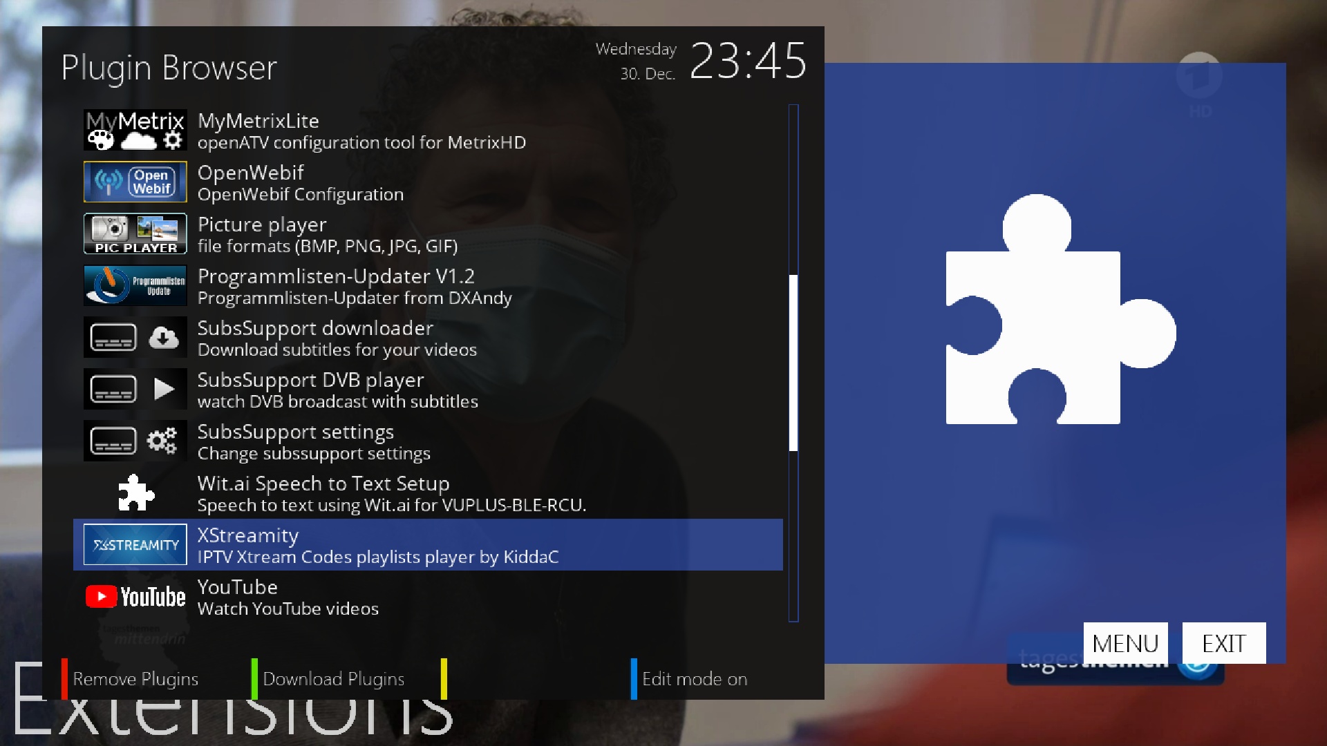The image size is (1327, 746).
Task: Click the Programmlisten Update icon
Action: [x=135, y=285]
